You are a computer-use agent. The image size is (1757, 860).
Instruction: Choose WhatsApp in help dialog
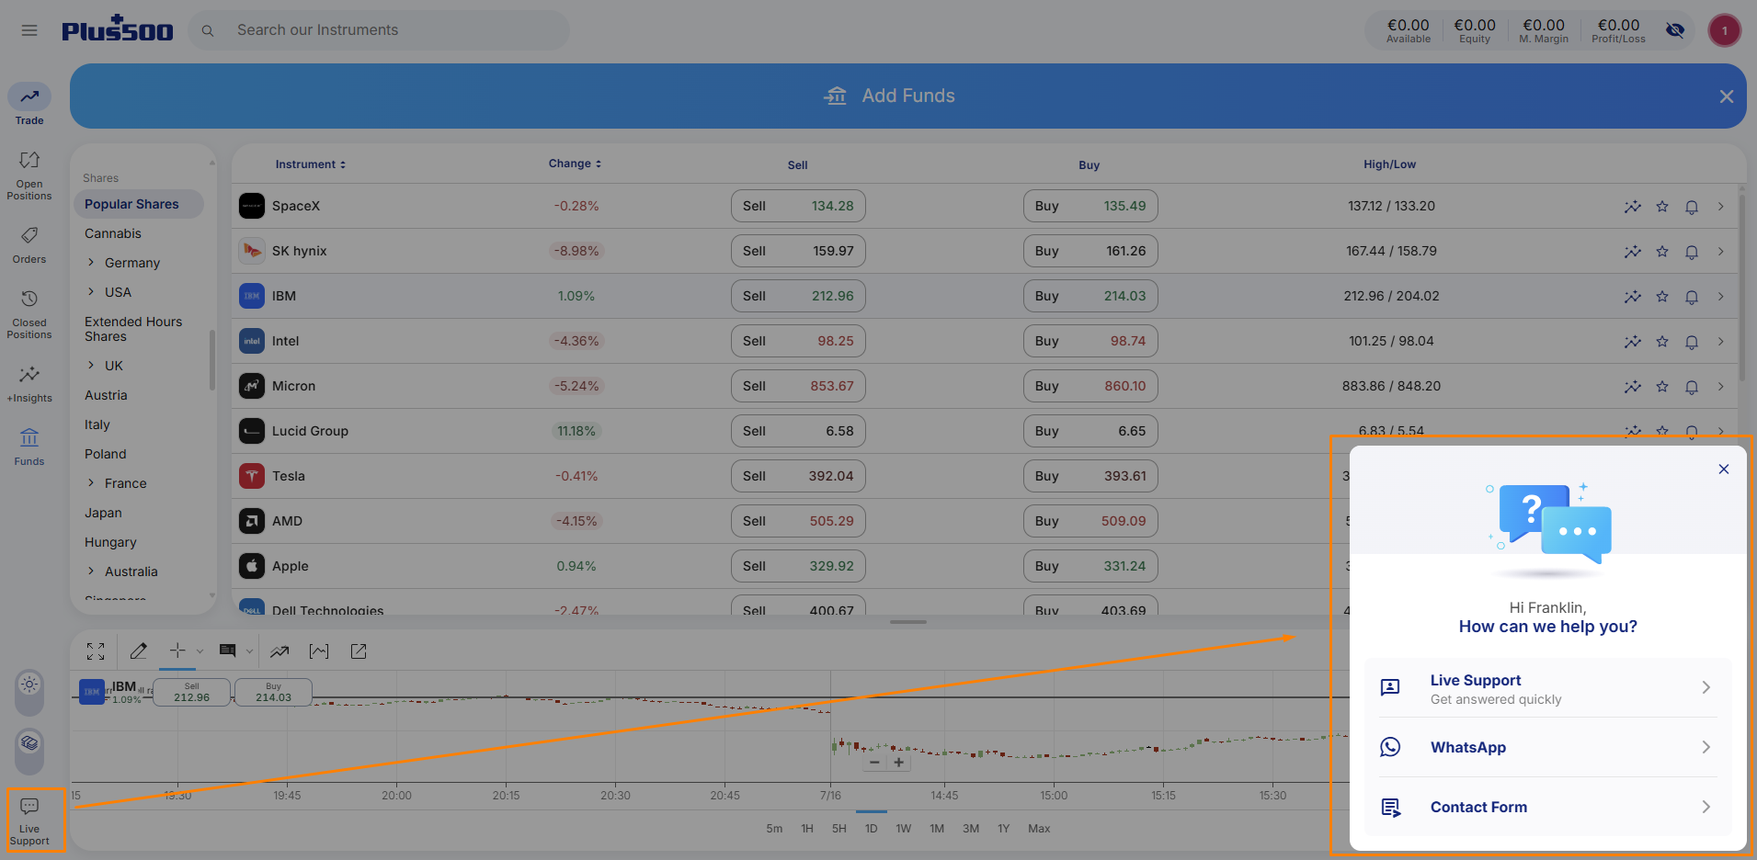point(1547,748)
